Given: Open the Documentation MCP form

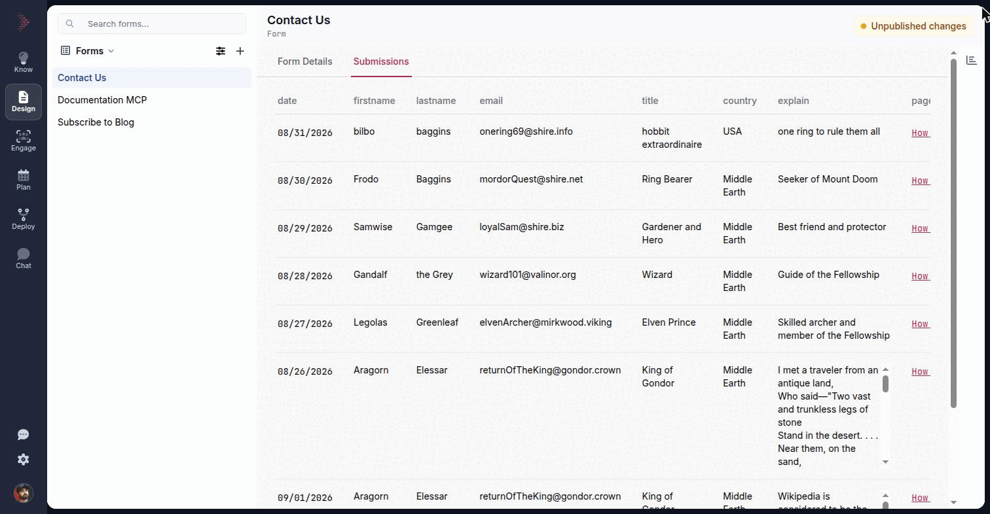Looking at the screenshot, I should coord(152,100).
